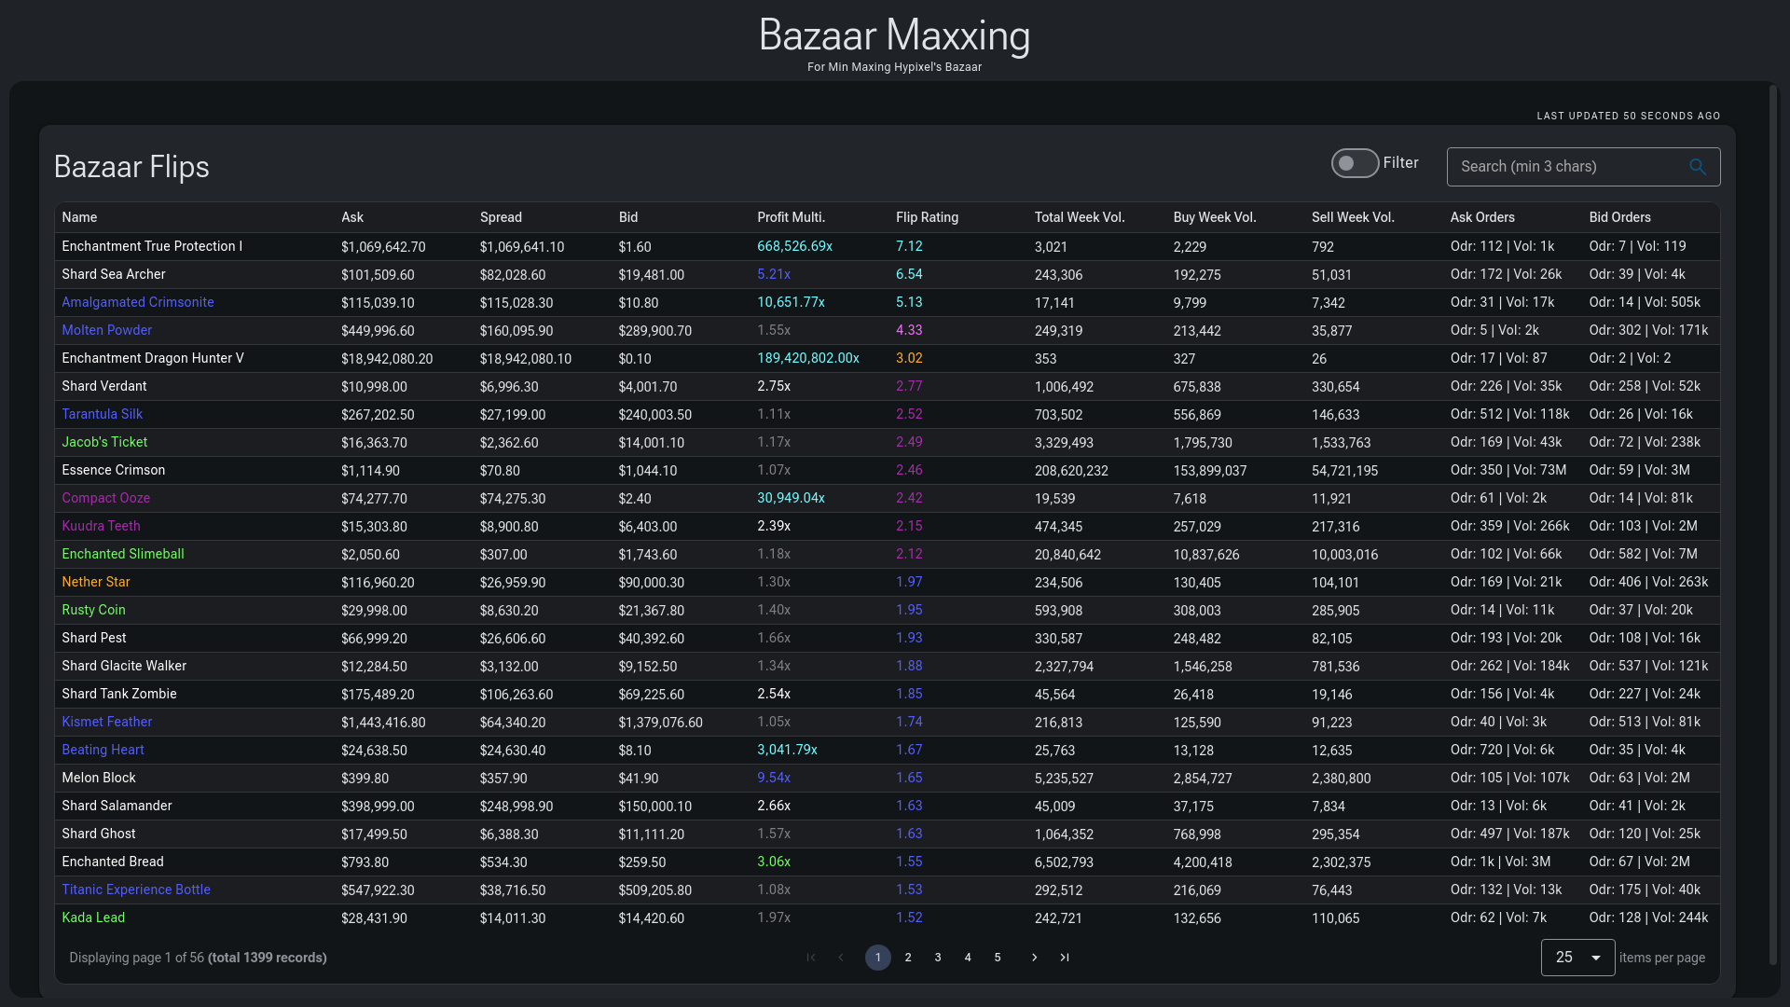Open the Kismet Feather item link
Viewport: 1790px width, 1007px height.
click(x=106, y=722)
